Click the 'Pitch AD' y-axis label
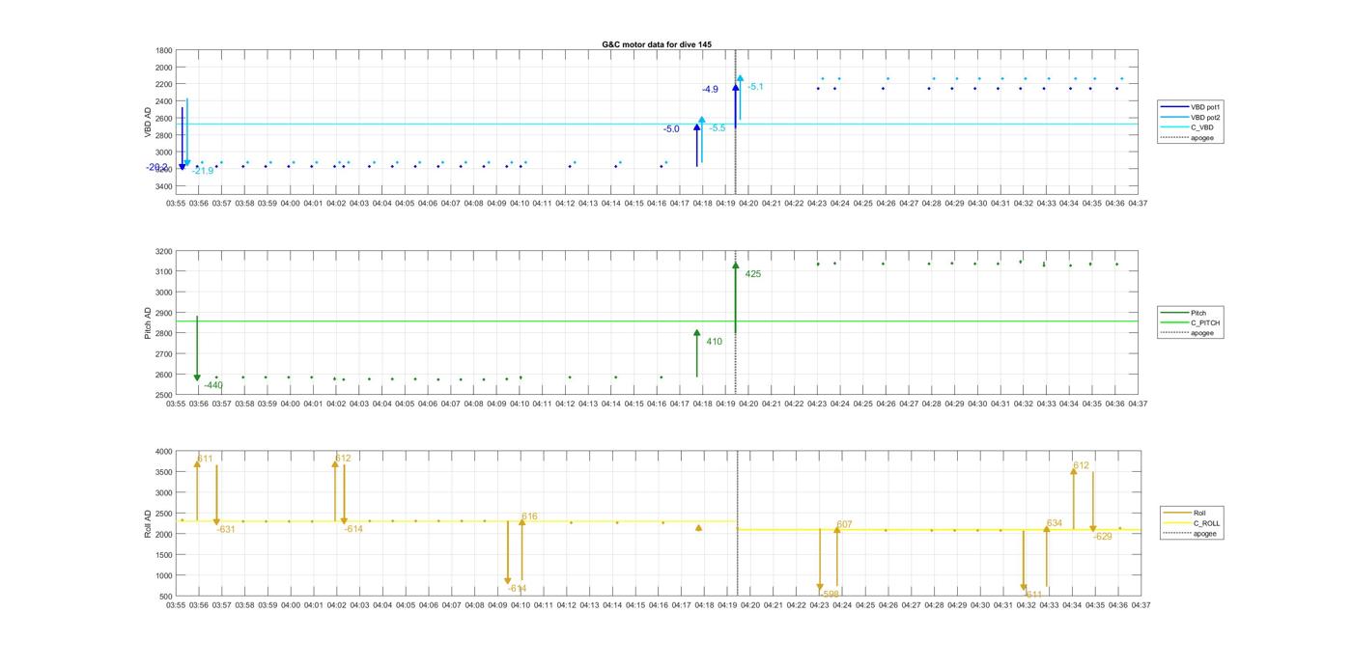The height and width of the screenshot is (669, 1352). point(149,323)
